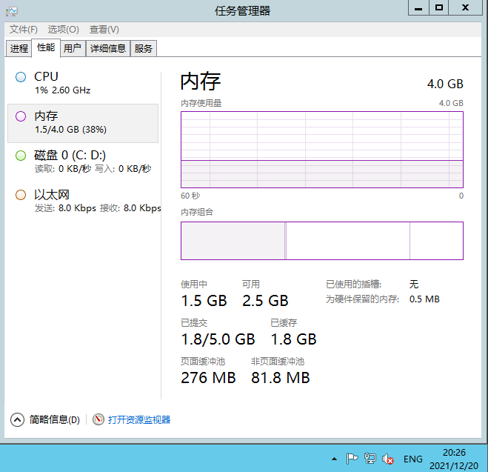Show hidden tray icons arrow

click(x=335, y=459)
